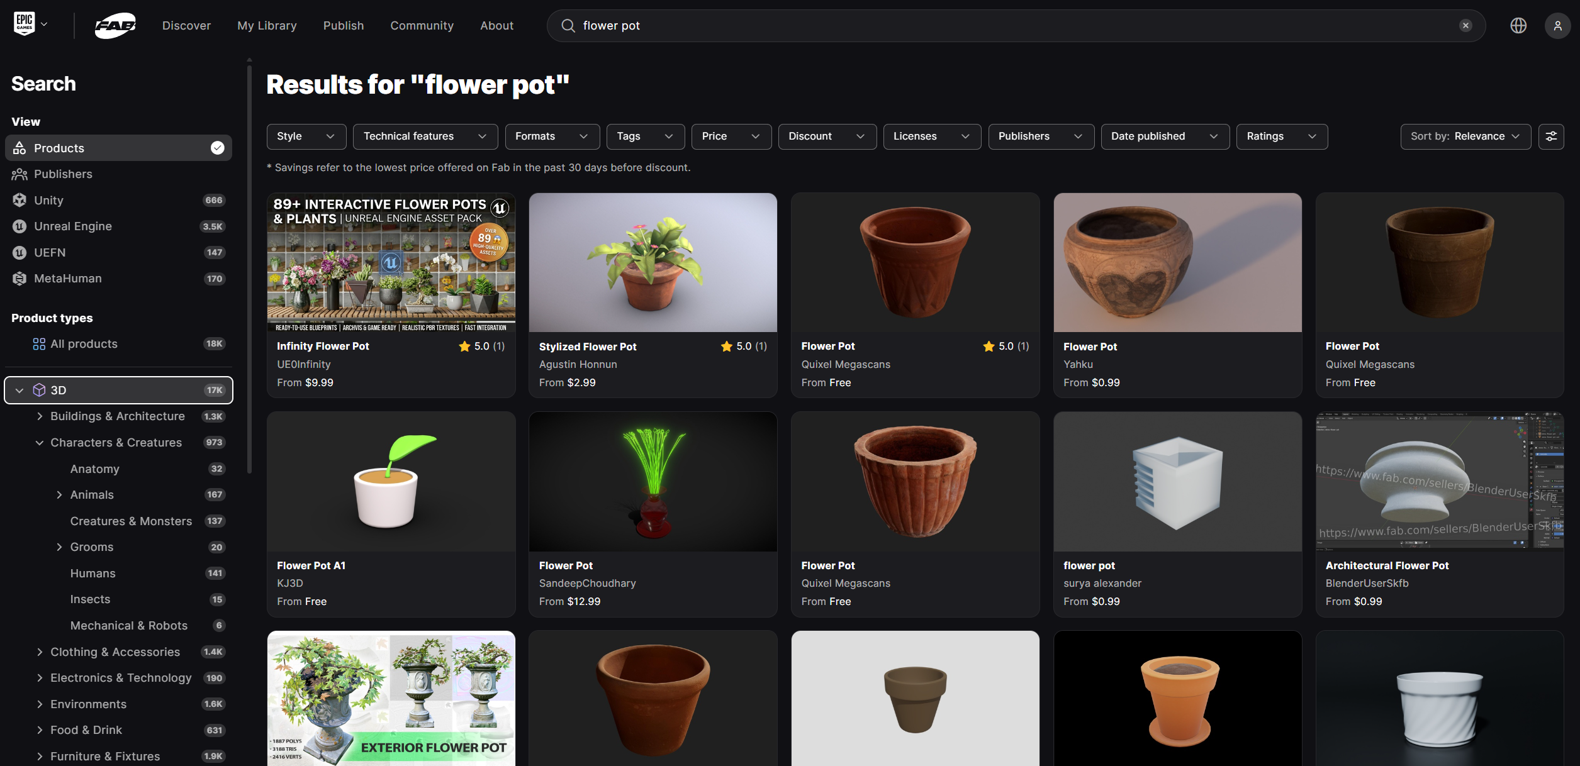This screenshot has height=766, width=1580.
Task: Open UEInfinity publisher link
Action: pyautogui.click(x=303, y=364)
